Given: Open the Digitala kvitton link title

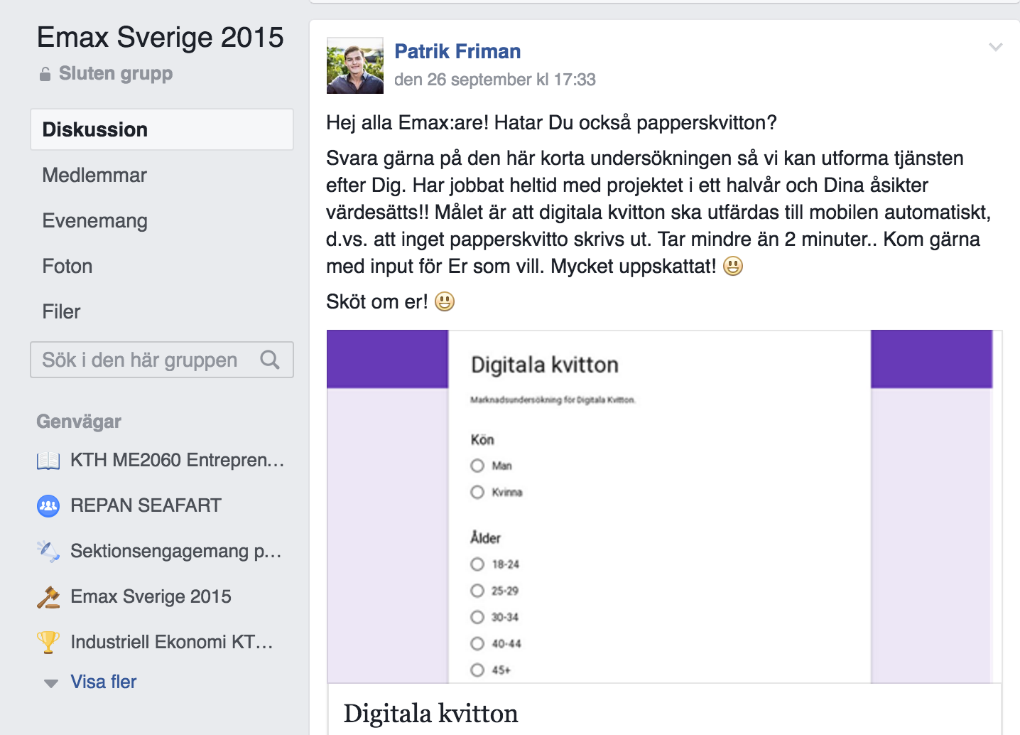Looking at the screenshot, I should click(x=430, y=713).
